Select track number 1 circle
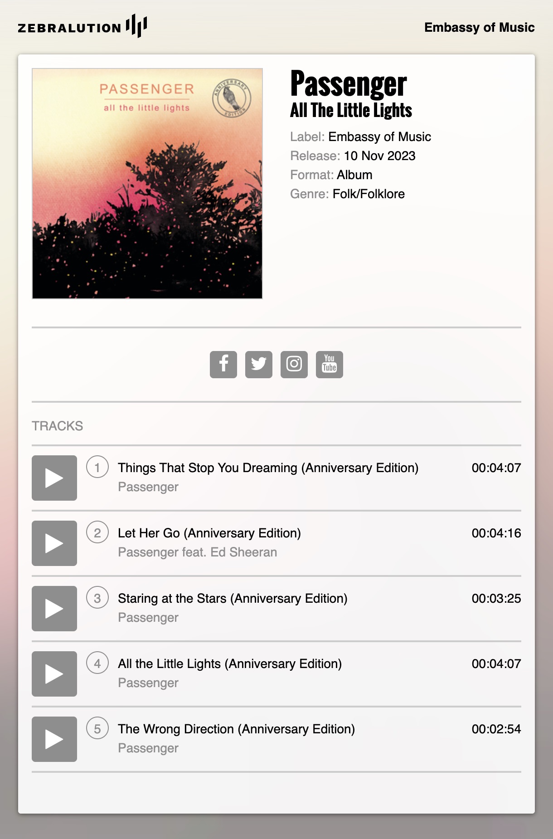 pyautogui.click(x=97, y=467)
